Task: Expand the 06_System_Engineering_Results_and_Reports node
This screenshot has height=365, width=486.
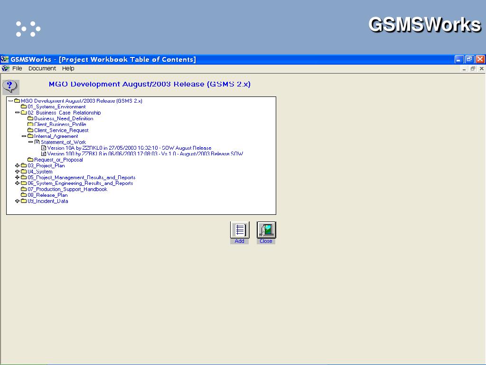Action: coord(18,183)
